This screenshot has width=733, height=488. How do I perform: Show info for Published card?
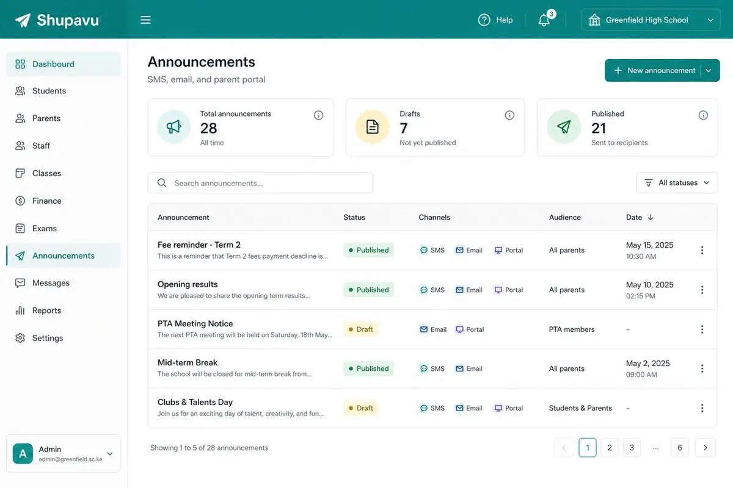703,115
